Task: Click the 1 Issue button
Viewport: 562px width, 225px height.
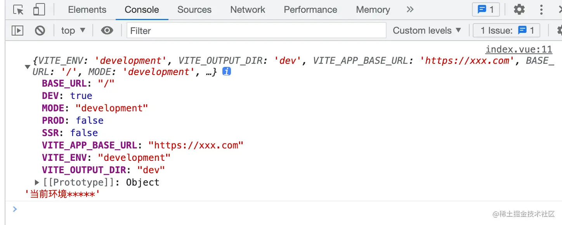Action: coord(506,31)
